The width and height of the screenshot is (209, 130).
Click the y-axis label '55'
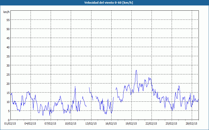[x=8, y=20]
